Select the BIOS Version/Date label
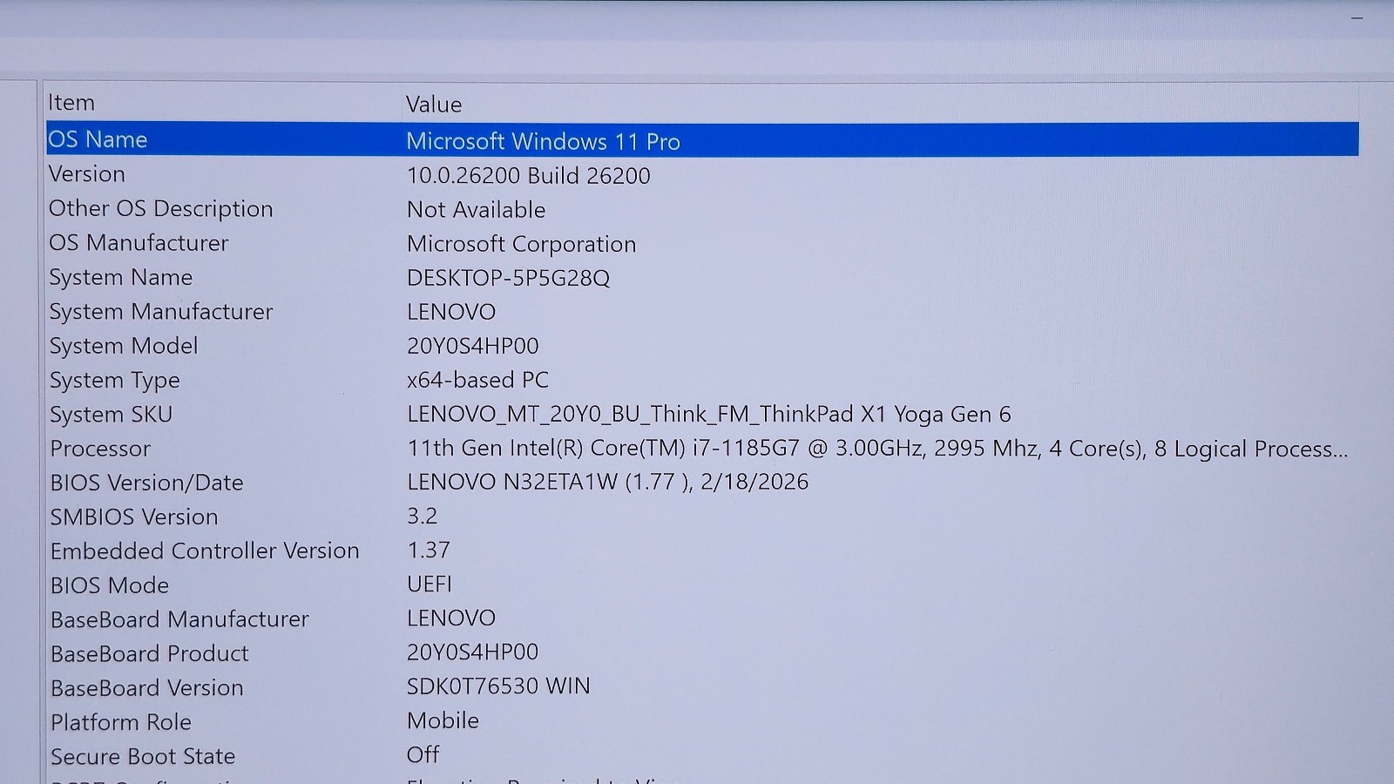The image size is (1394, 784). point(147,483)
